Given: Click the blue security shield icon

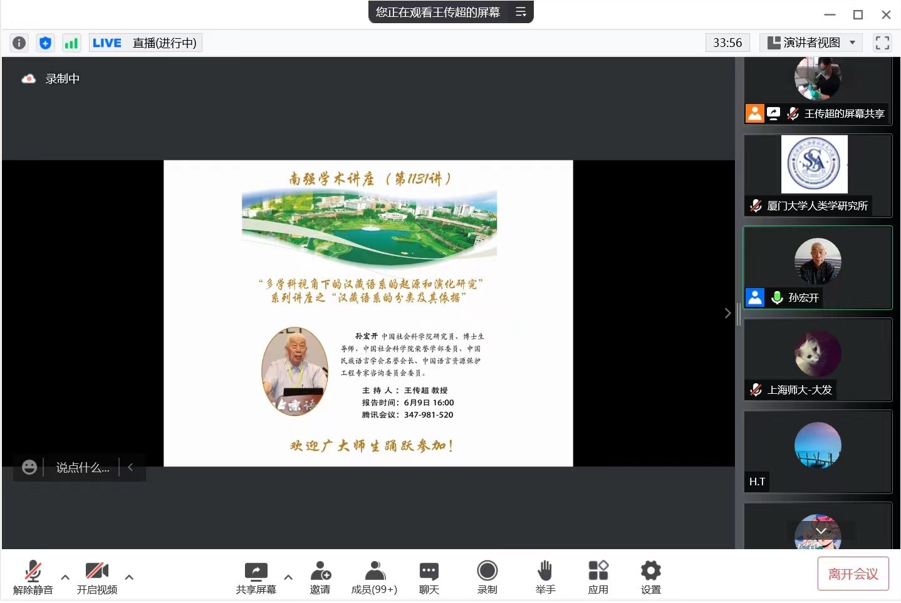Looking at the screenshot, I should point(45,43).
